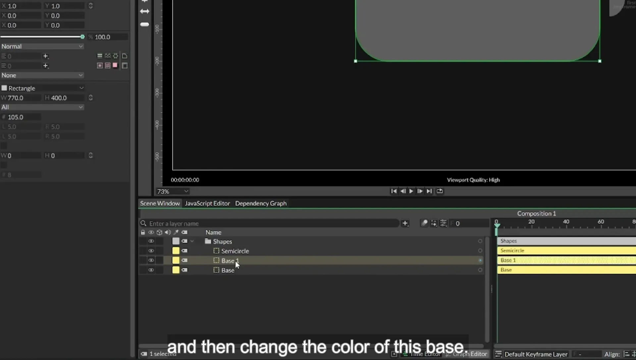This screenshot has height=360, width=636.
Task: Open the Dependency Graph tab
Action: (261, 203)
